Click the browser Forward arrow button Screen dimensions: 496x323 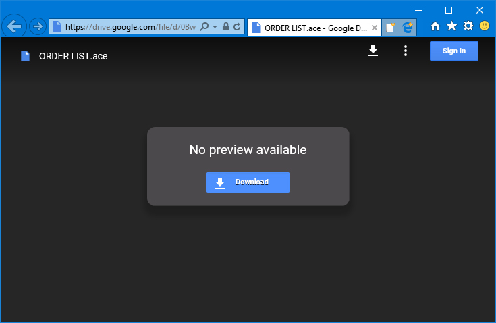pos(38,27)
